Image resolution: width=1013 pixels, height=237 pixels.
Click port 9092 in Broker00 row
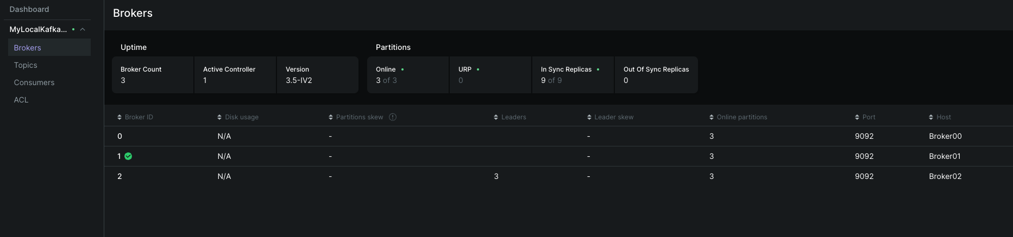click(x=864, y=136)
